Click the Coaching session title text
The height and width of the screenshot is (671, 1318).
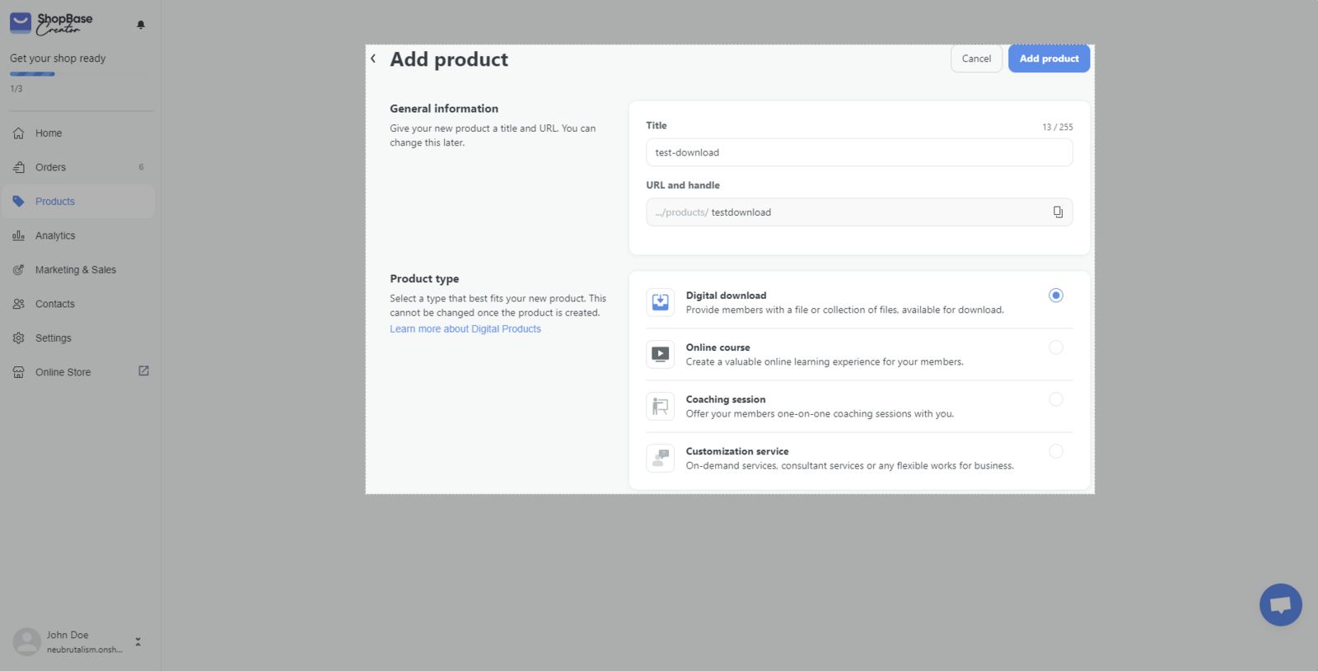(726, 399)
